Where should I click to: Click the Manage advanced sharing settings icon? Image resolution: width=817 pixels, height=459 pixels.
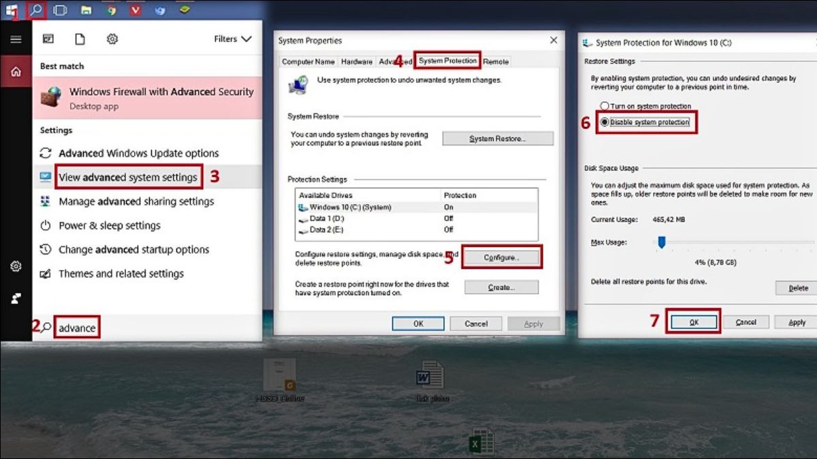46,201
